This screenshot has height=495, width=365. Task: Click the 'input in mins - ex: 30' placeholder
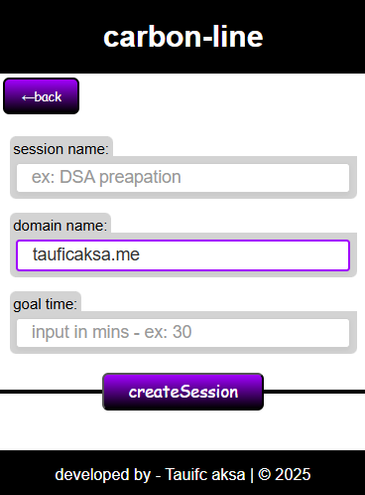[111, 332]
